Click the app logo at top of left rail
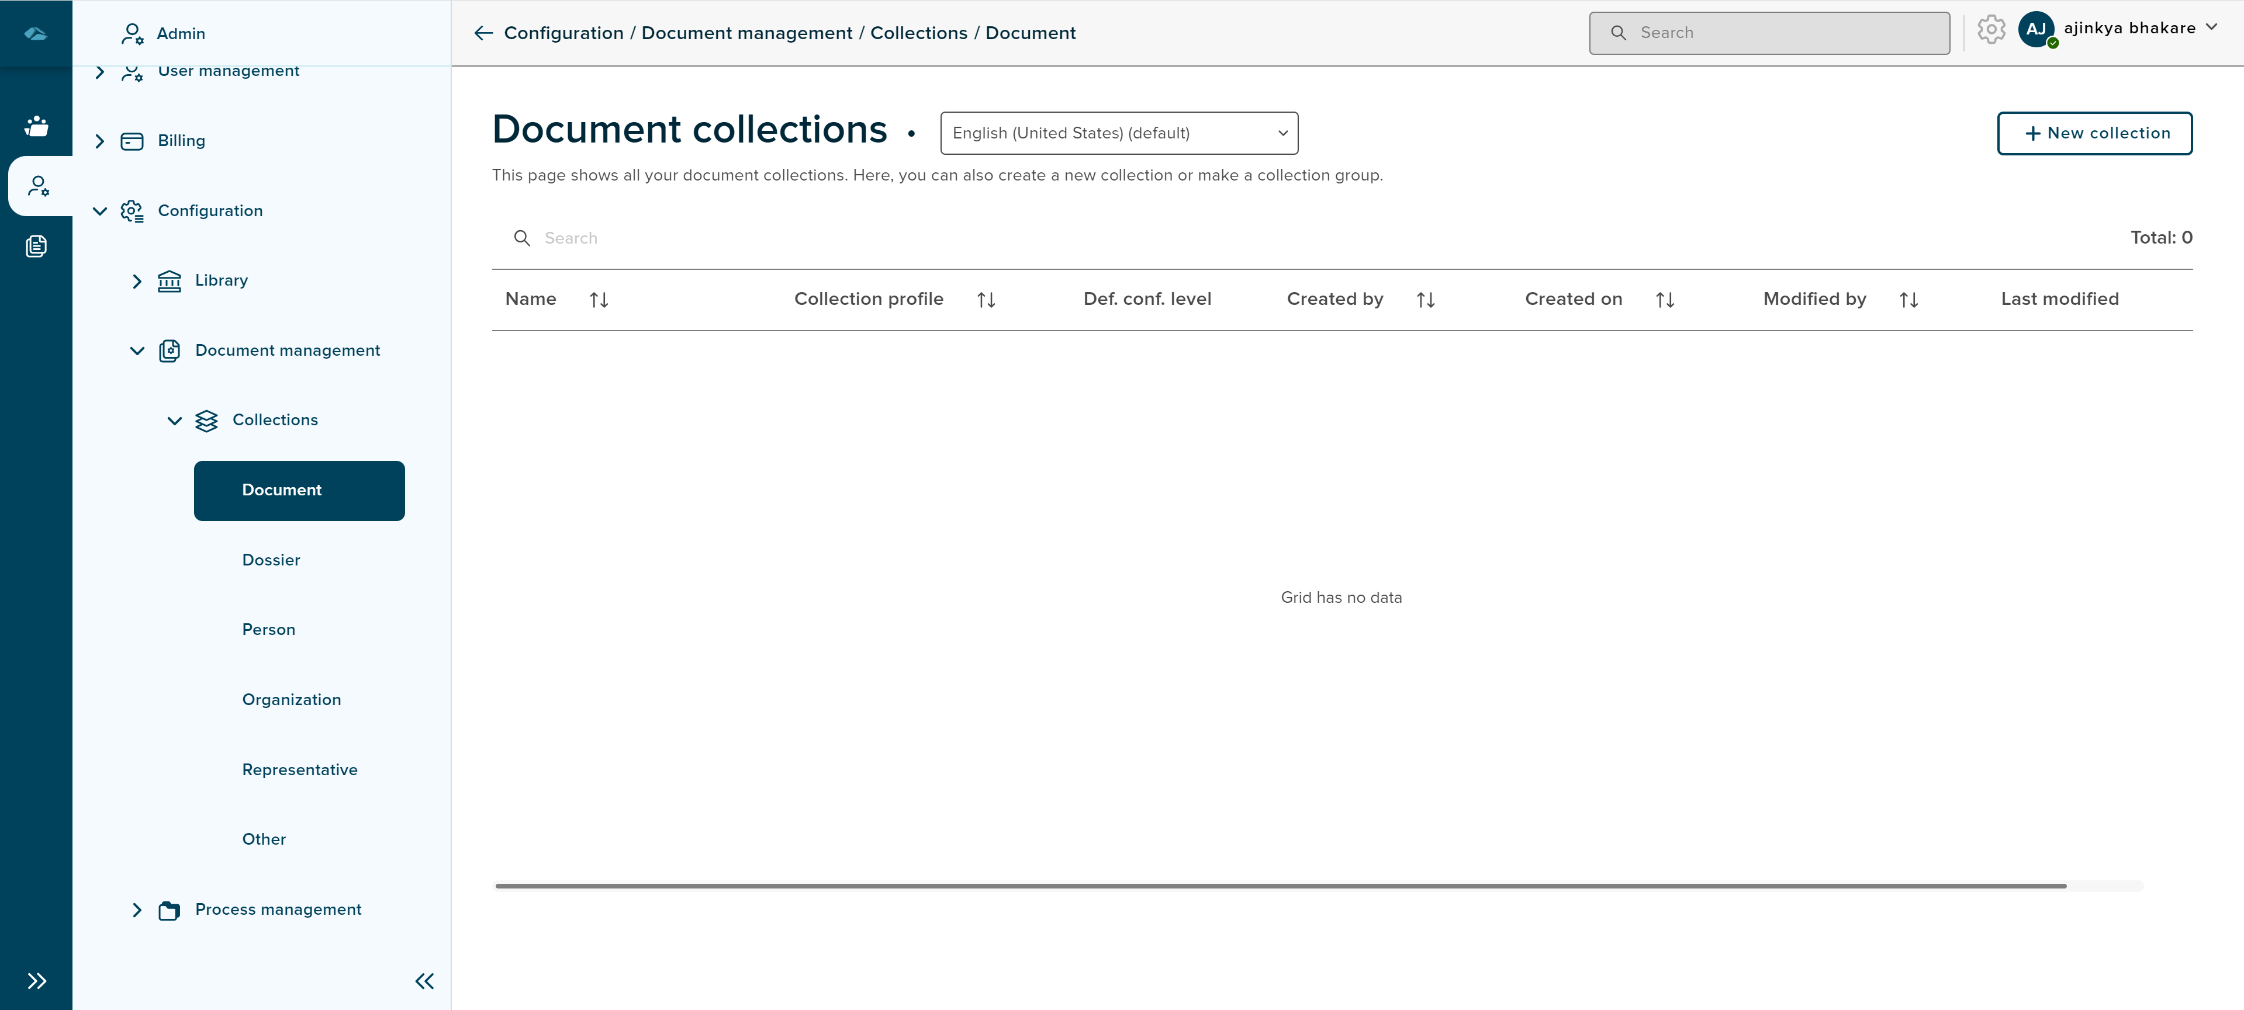This screenshot has height=1010, width=2244. 37,32
